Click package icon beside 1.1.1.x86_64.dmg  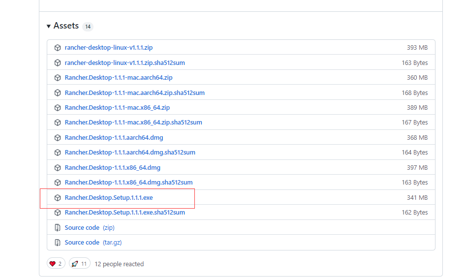[58, 168]
